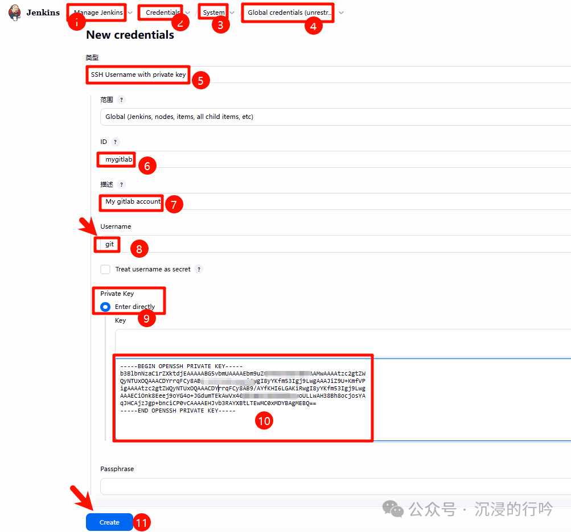
Task: Open the Credentials breadcrumb dropdown arrow
Action: coord(188,11)
